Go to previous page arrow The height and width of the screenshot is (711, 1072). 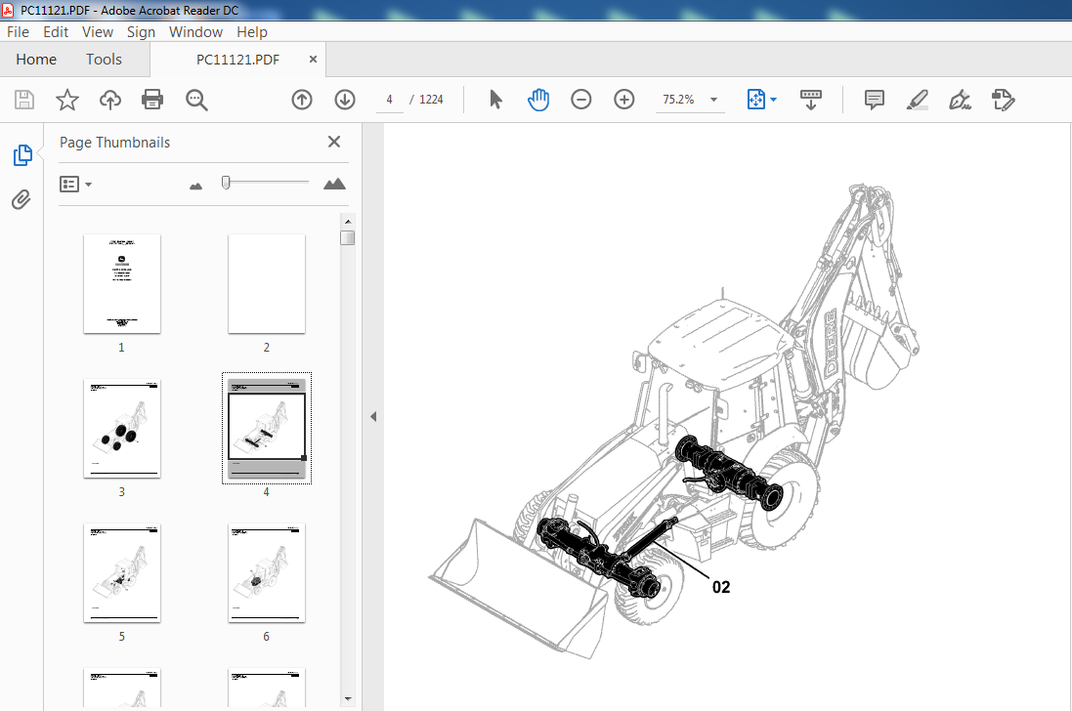302,99
